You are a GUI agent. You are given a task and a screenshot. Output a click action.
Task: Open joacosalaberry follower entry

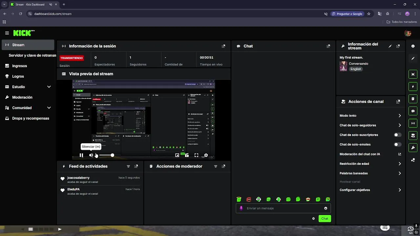[x=100, y=180]
